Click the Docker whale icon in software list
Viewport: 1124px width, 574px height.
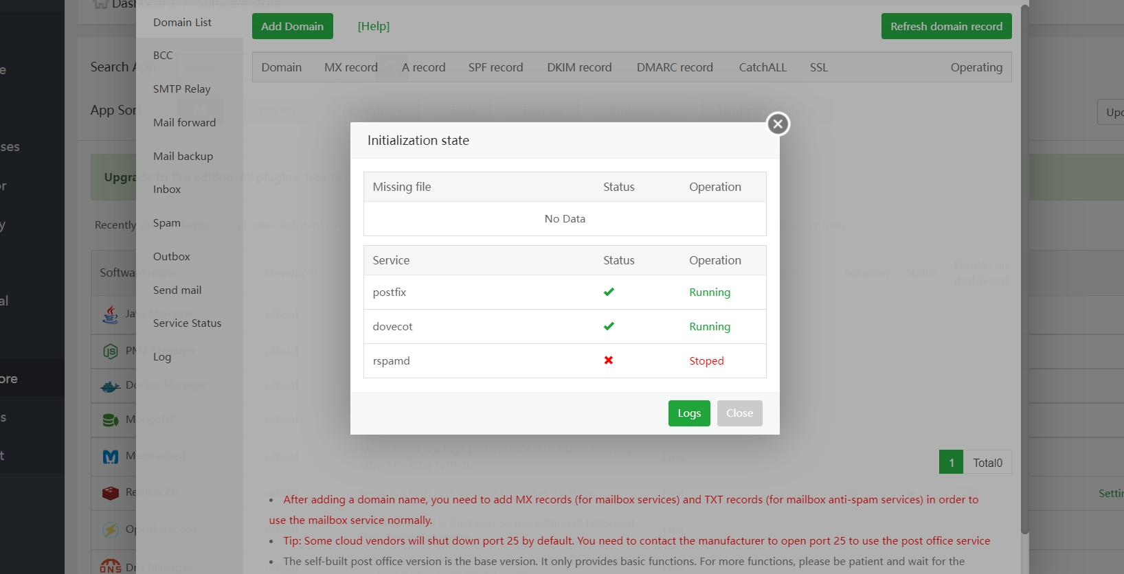[x=110, y=386]
